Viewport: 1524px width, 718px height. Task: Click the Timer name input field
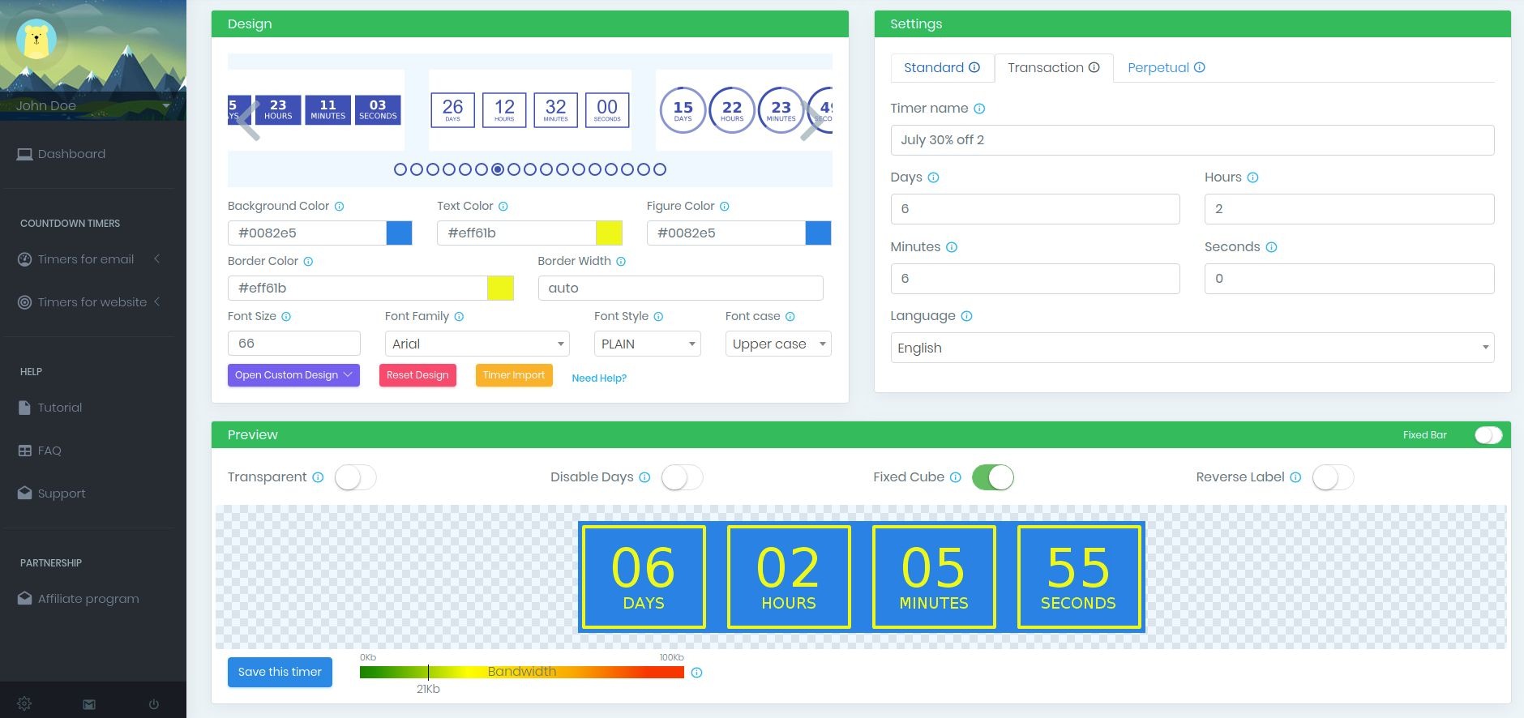[x=1192, y=140]
